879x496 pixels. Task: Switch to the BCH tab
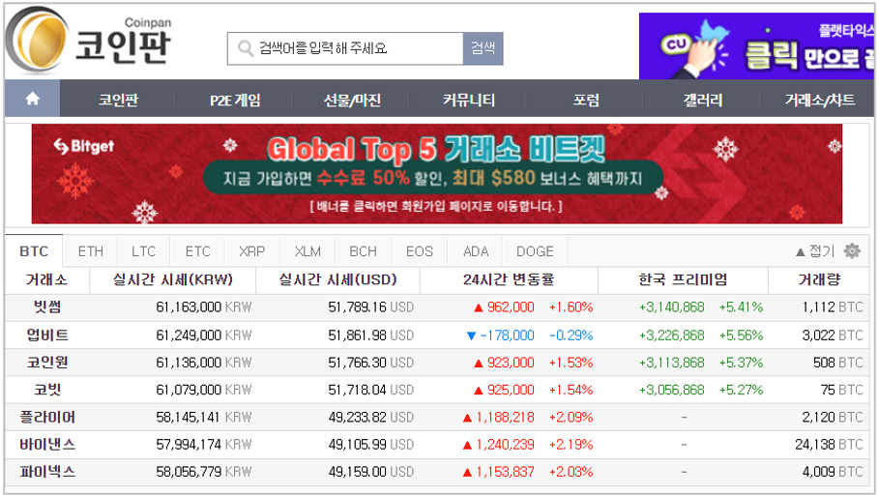coord(363,251)
